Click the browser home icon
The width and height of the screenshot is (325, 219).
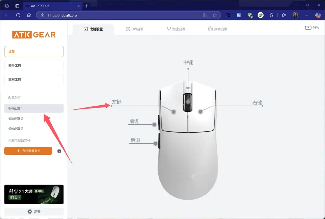tap(29, 15)
